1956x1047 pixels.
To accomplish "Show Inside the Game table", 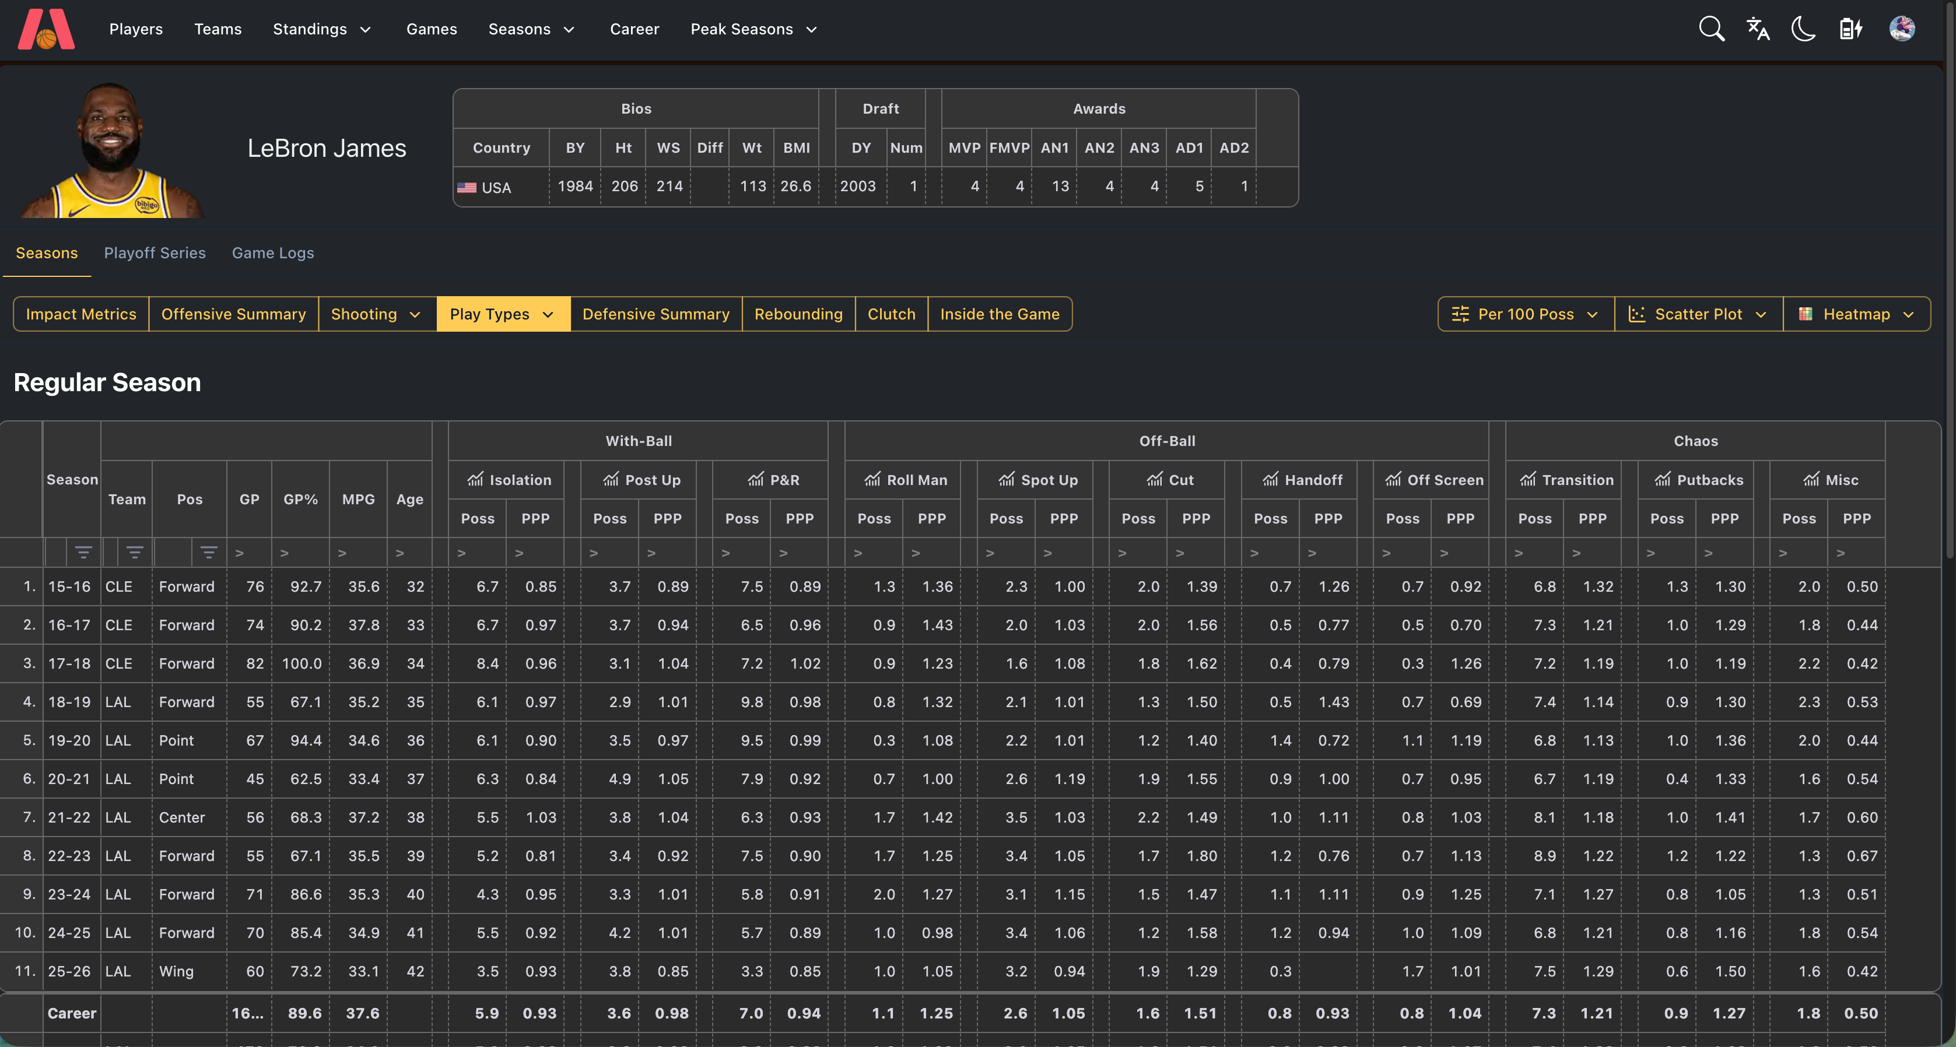I will tap(999, 314).
